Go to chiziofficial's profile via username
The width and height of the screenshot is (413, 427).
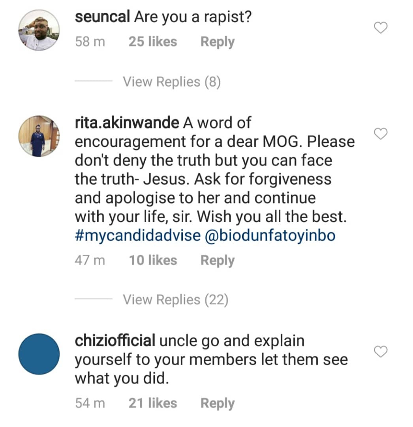pyautogui.click(x=114, y=341)
